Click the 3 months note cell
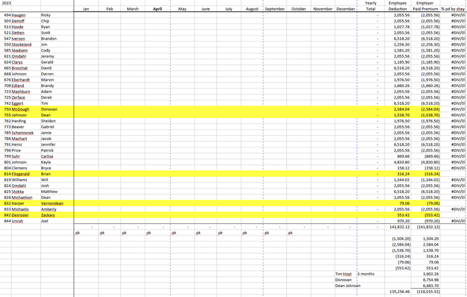 coord(366,274)
